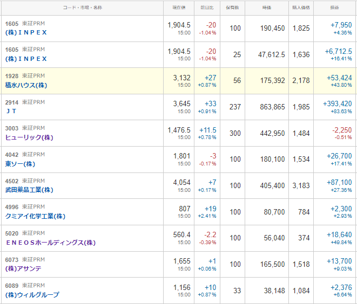The height and width of the screenshot is (304, 357).
Task: Select the stock code 6089
Action: coord(11,286)
